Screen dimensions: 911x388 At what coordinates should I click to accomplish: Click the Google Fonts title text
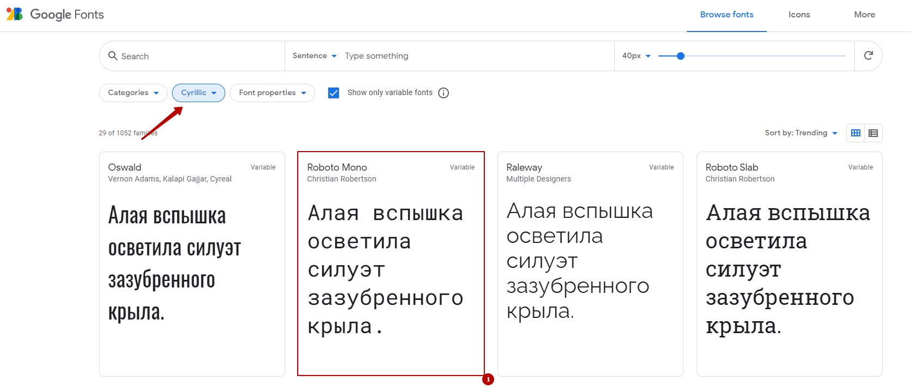click(x=67, y=15)
